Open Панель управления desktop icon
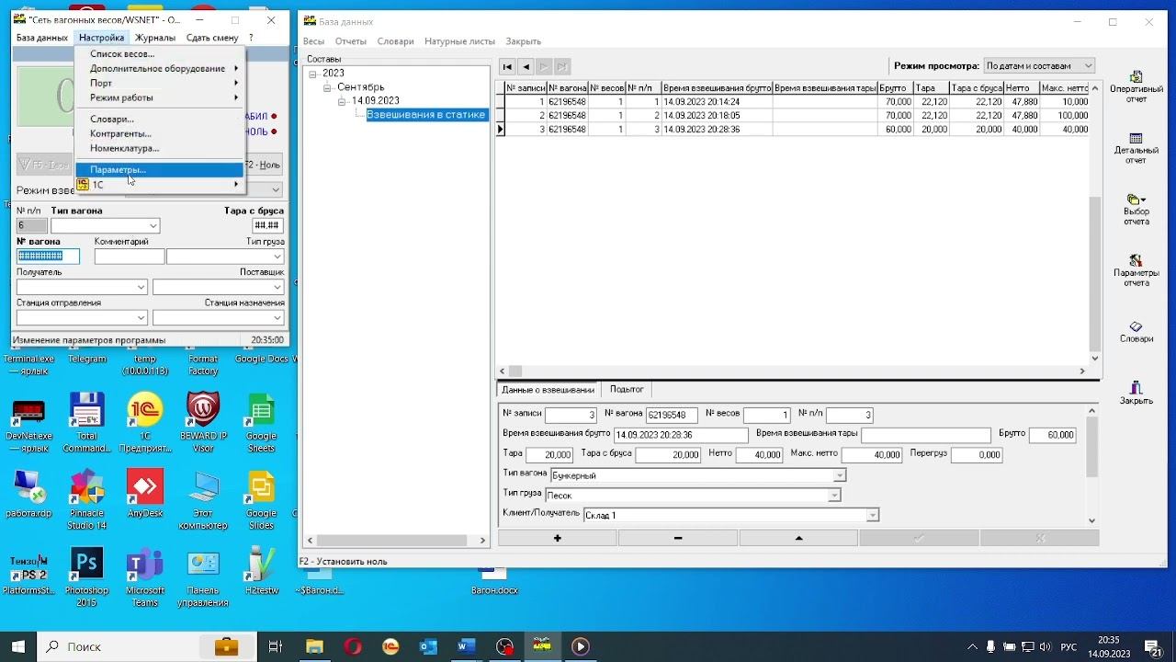 [203, 577]
